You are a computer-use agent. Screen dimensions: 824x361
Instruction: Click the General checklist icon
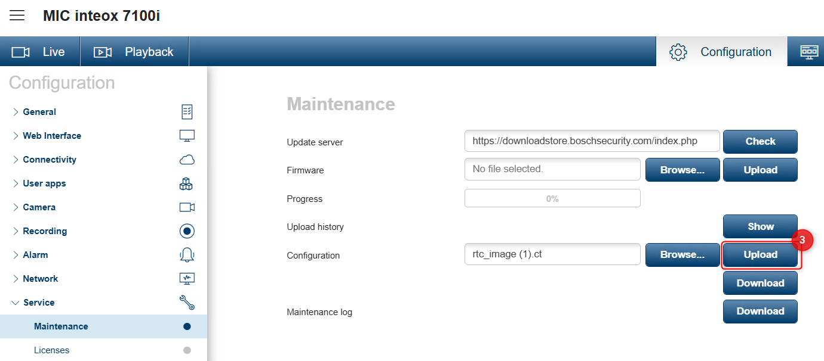pyautogui.click(x=187, y=112)
